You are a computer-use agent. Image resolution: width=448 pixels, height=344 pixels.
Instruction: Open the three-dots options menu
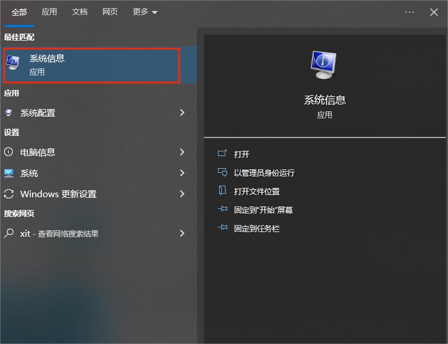(x=410, y=12)
